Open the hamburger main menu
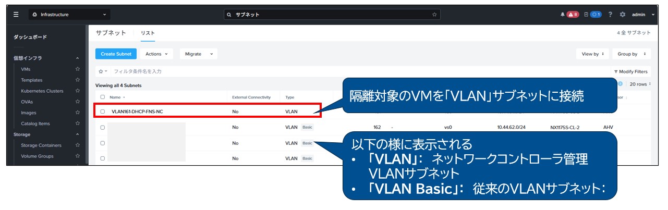This screenshot has width=668, height=210. coord(16,15)
